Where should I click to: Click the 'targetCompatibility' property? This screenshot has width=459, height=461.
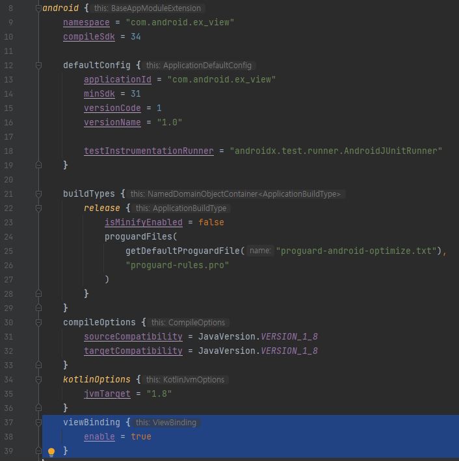[x=133, y=351]
